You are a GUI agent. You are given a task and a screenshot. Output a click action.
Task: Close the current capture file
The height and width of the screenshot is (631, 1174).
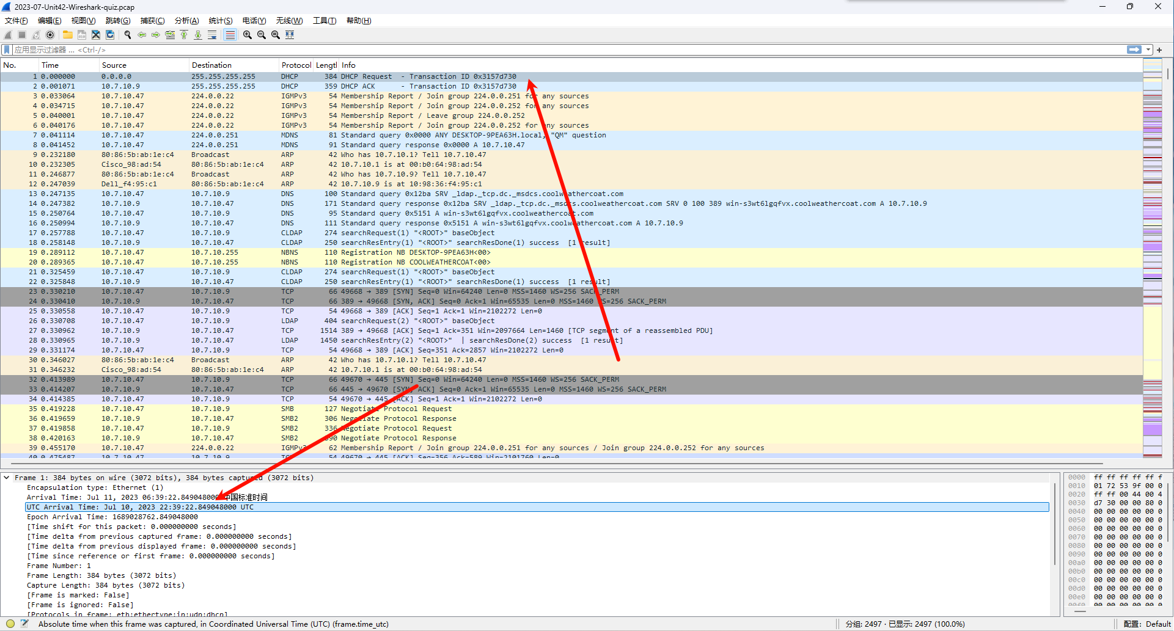coord(95,35)
